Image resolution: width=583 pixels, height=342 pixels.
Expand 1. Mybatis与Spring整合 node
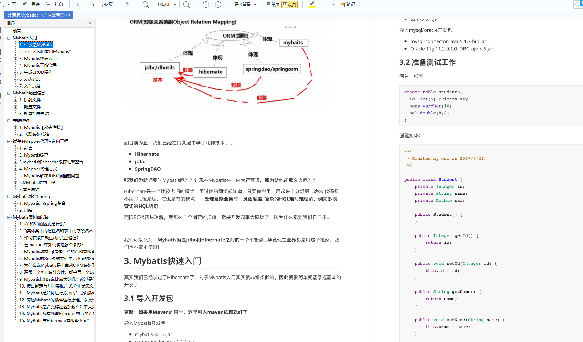click(15, 203)
